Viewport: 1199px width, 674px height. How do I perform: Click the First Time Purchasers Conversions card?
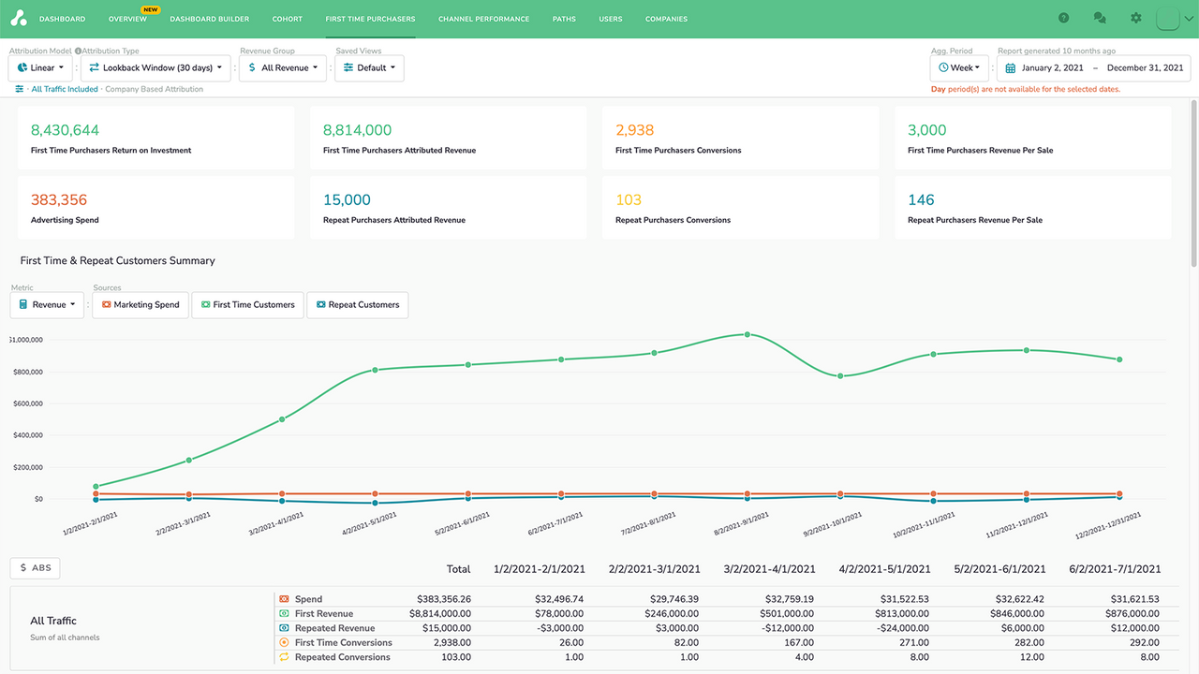pos(740,138)
